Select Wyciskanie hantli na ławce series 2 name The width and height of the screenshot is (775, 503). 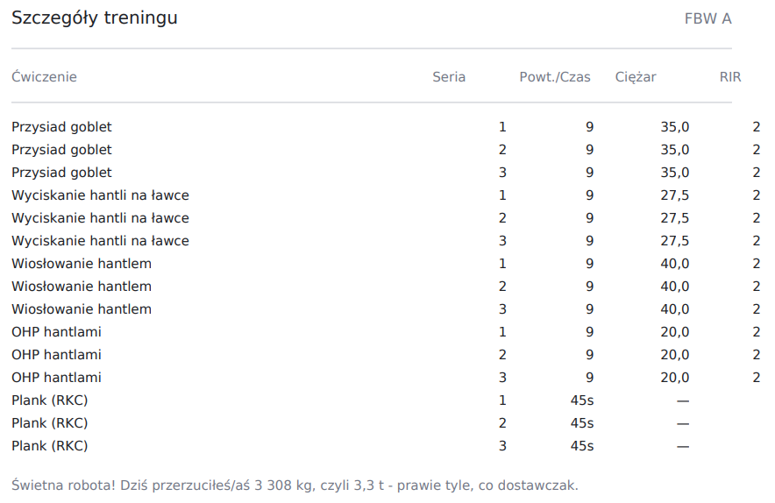click(x=100, y=218)
